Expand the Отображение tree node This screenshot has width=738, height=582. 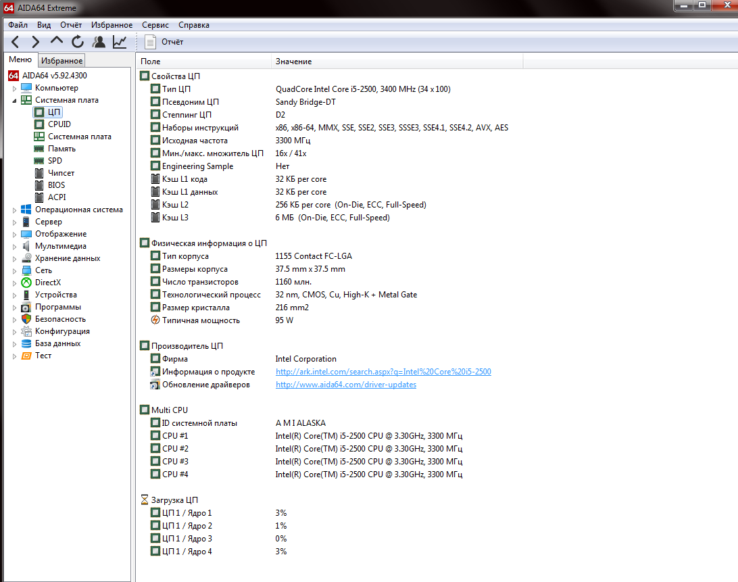[15, 235]
